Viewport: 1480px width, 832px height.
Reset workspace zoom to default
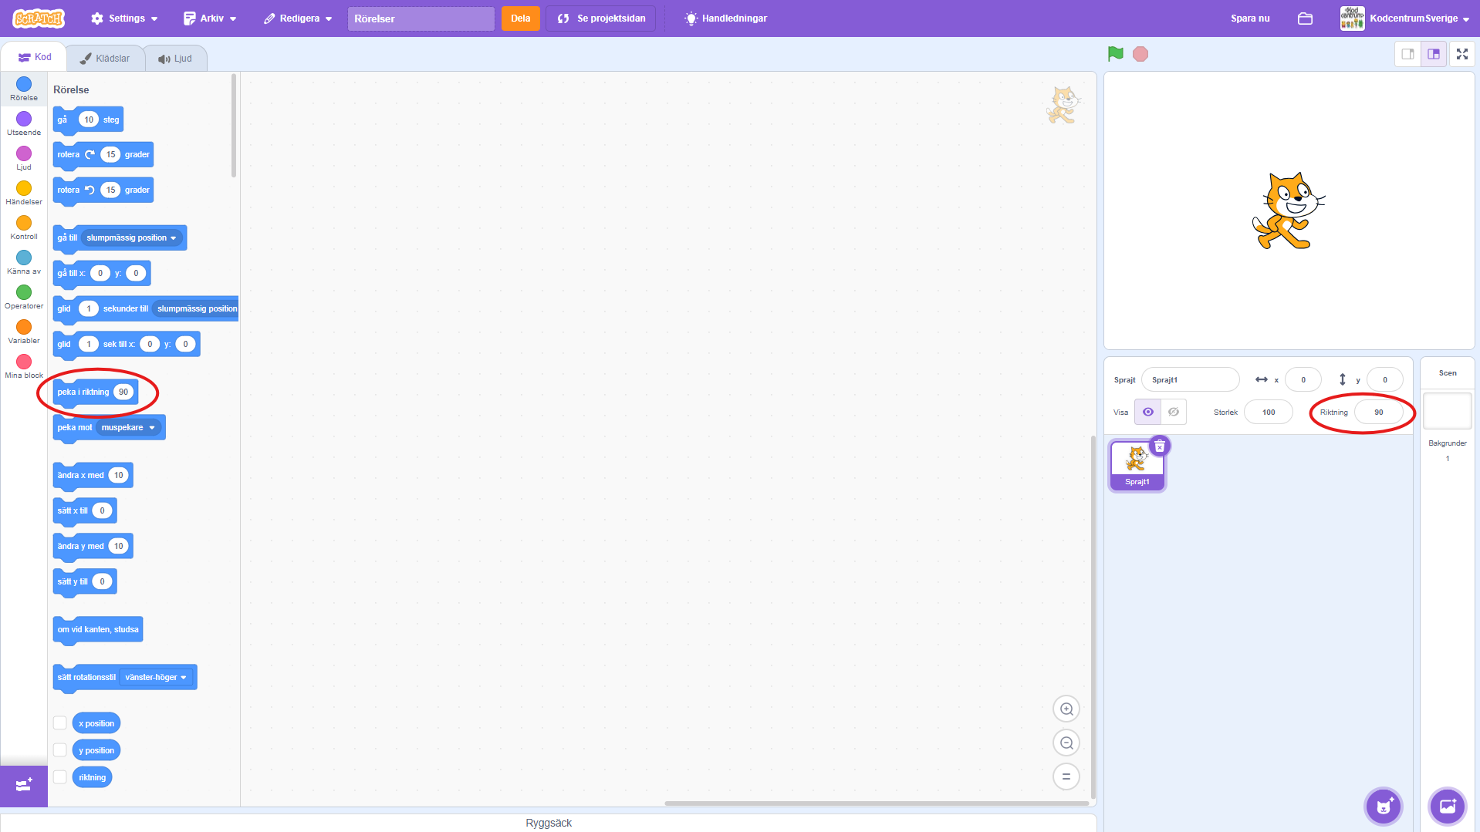(x=1066, y=776)
